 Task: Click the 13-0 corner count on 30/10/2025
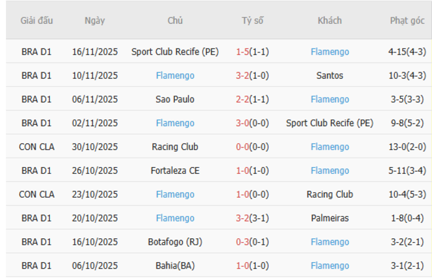[399, 147]
